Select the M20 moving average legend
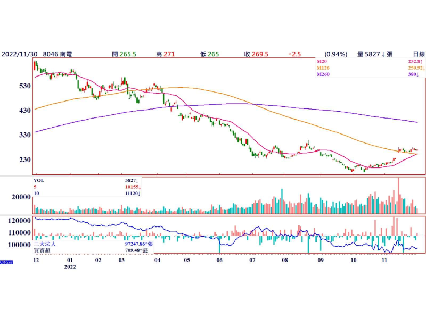The width and height of the screenshot is (426, 319). coord(323,62)
